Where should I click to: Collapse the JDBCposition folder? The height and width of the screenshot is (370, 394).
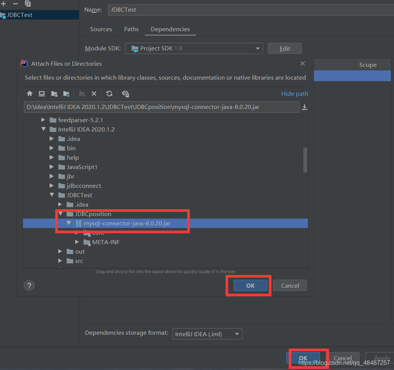pos(61,214)
